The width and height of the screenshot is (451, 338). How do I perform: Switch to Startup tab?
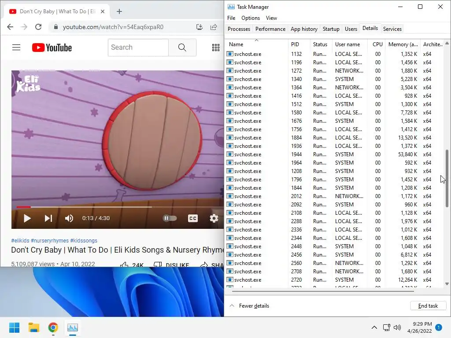click(331, 29)
